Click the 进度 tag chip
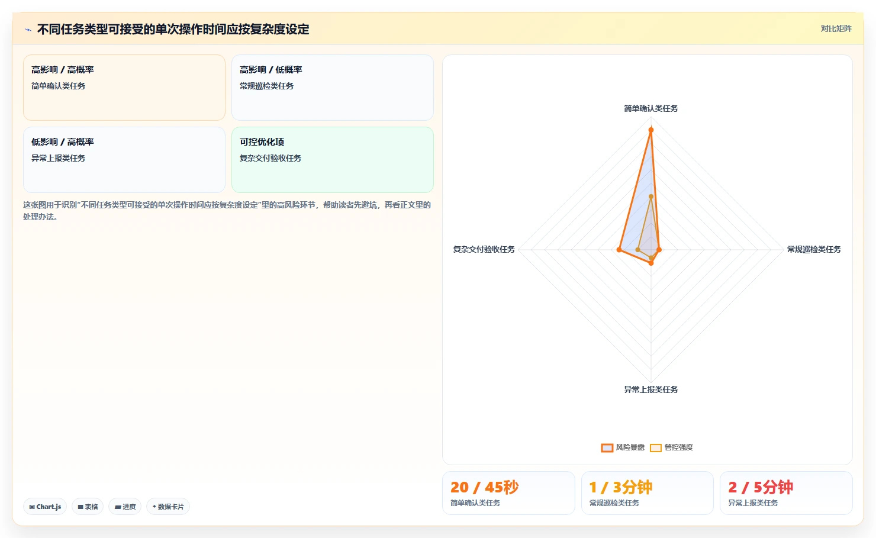 point(125,507)
